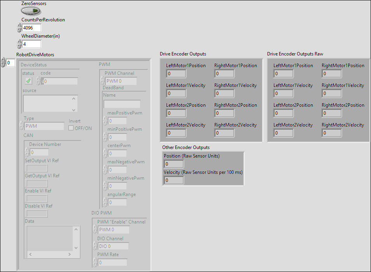
Task: Enable the Invert OFF/ON checkbox
Action: [72, 128]
